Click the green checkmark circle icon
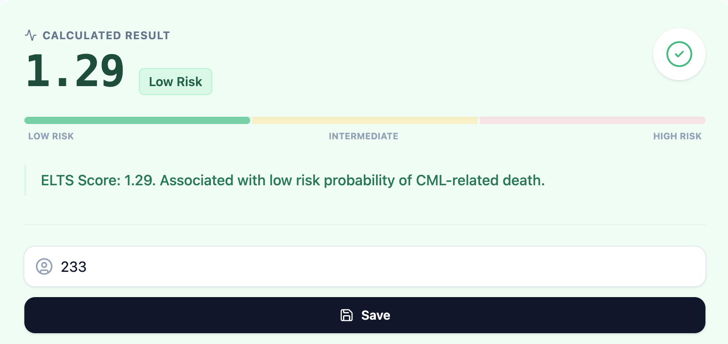This screenshot has width=728, height=344. pyautogui.click(x=679, y=54)
